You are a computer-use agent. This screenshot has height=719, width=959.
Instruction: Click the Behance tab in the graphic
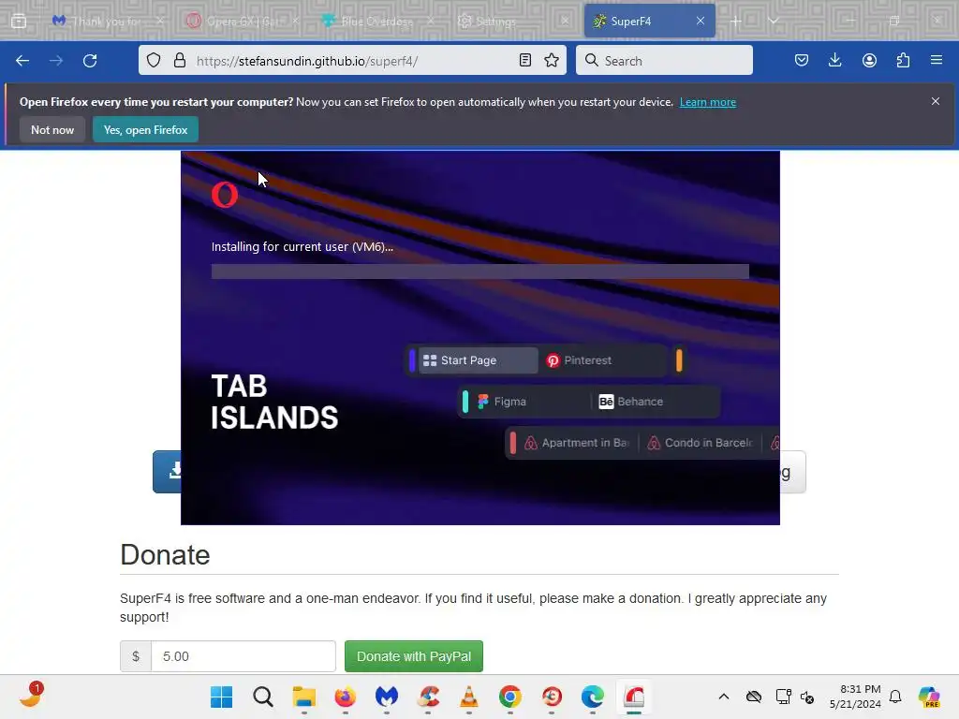click(631, 401)
